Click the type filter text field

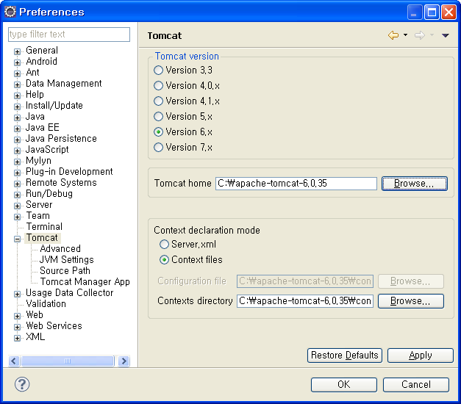point(69,35)
